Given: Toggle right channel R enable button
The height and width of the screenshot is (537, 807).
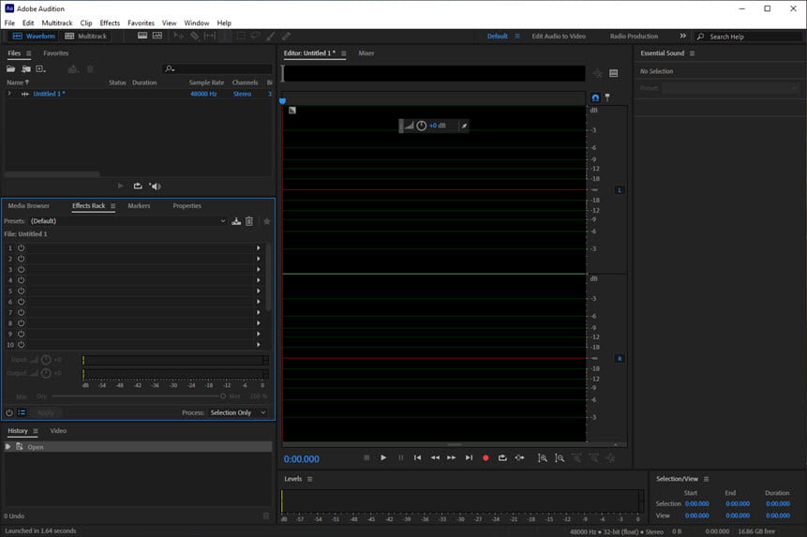Looking at the screenshot, I should [620, 359].
